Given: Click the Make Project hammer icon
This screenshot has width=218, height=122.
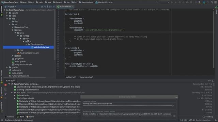Looking at the screenshot, I should point(156,2).
